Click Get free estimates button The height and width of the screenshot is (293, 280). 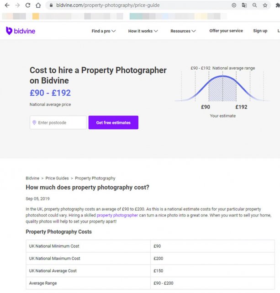click(113, 122)
